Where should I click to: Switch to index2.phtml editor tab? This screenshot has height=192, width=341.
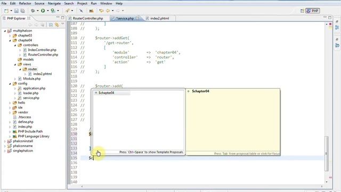point(159,18)
